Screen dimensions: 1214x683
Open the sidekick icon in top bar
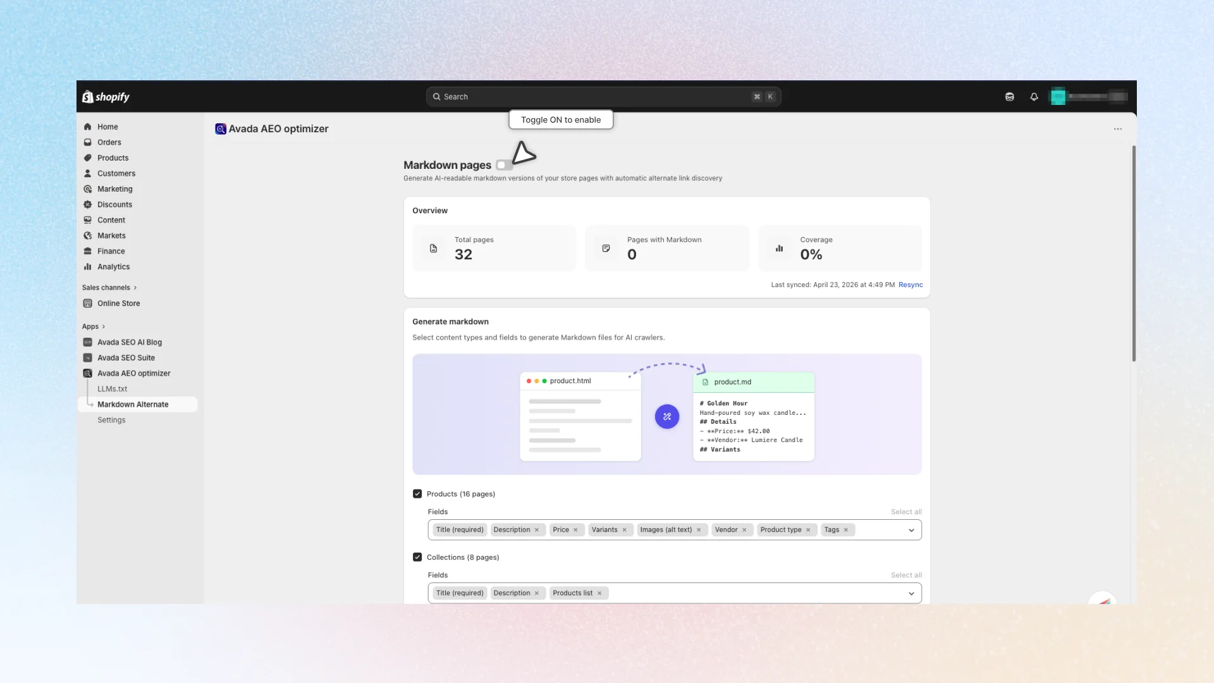tap(1010, 97)
